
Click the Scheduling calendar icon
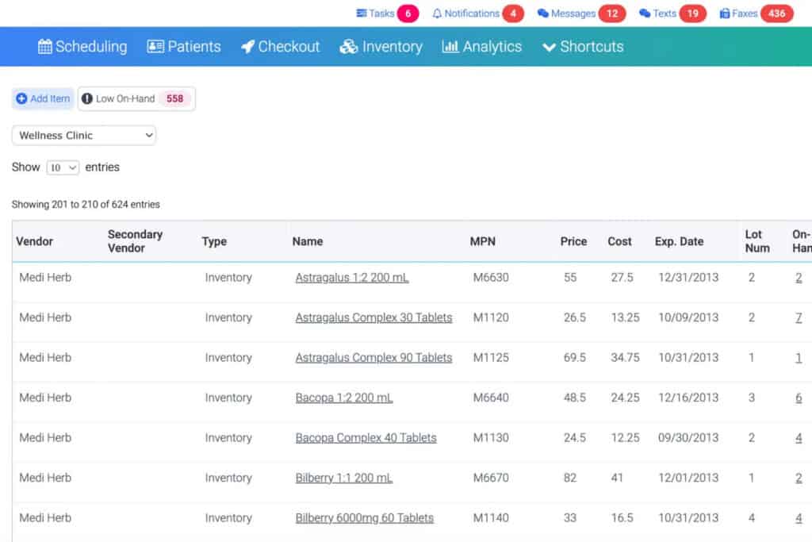tap(45, 47)
